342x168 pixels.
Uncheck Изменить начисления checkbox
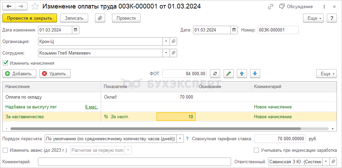click(x=5, y=63)
